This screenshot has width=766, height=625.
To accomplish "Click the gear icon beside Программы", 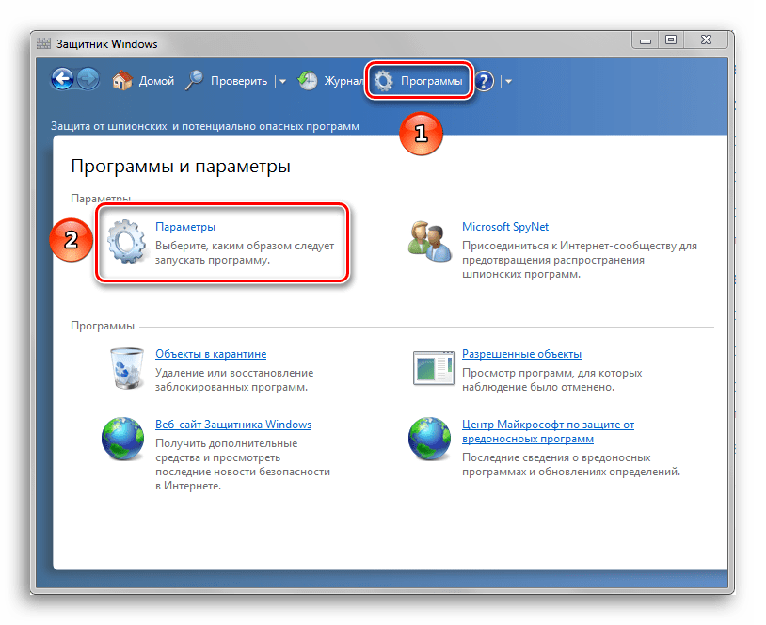I will (384, 81).
